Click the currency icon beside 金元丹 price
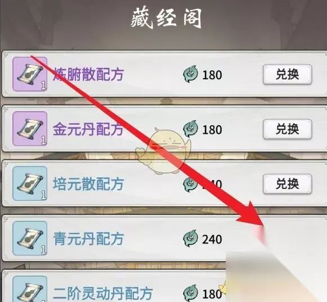The image size is (327, 302). (x=190, y=129)
